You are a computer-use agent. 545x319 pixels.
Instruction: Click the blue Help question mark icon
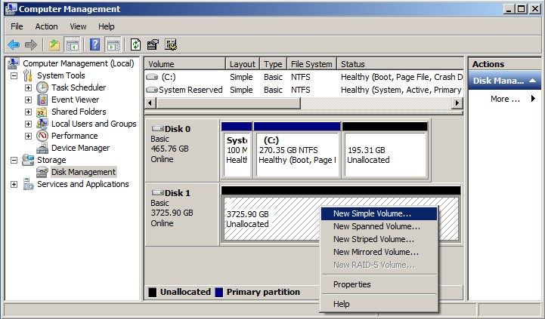coord(95,44)
